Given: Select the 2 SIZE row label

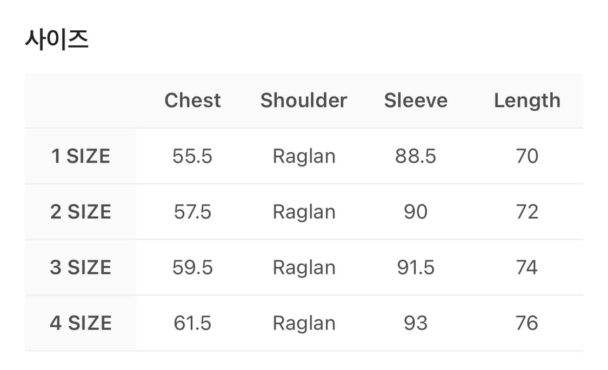Looking at the screenshot, I should (81, 212).
